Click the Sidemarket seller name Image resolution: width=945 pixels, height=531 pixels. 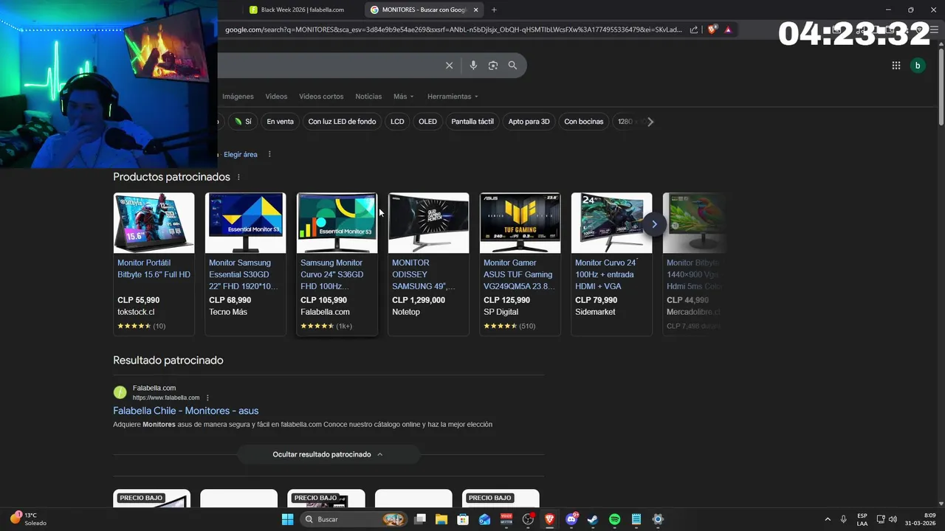coord(595,312)
